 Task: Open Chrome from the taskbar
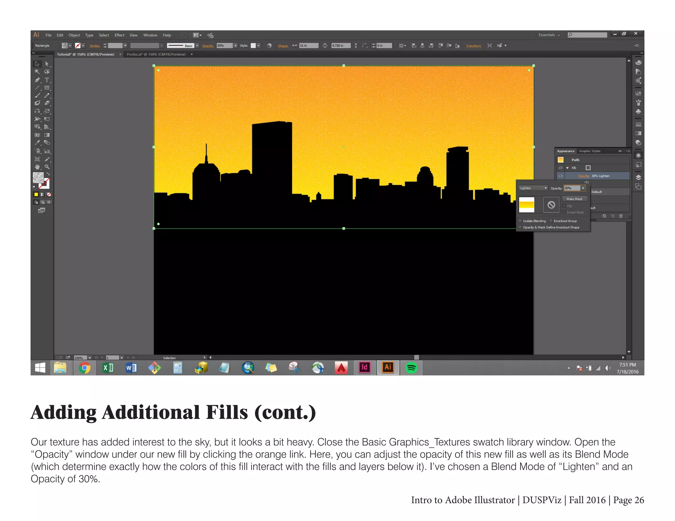[84, 368]
